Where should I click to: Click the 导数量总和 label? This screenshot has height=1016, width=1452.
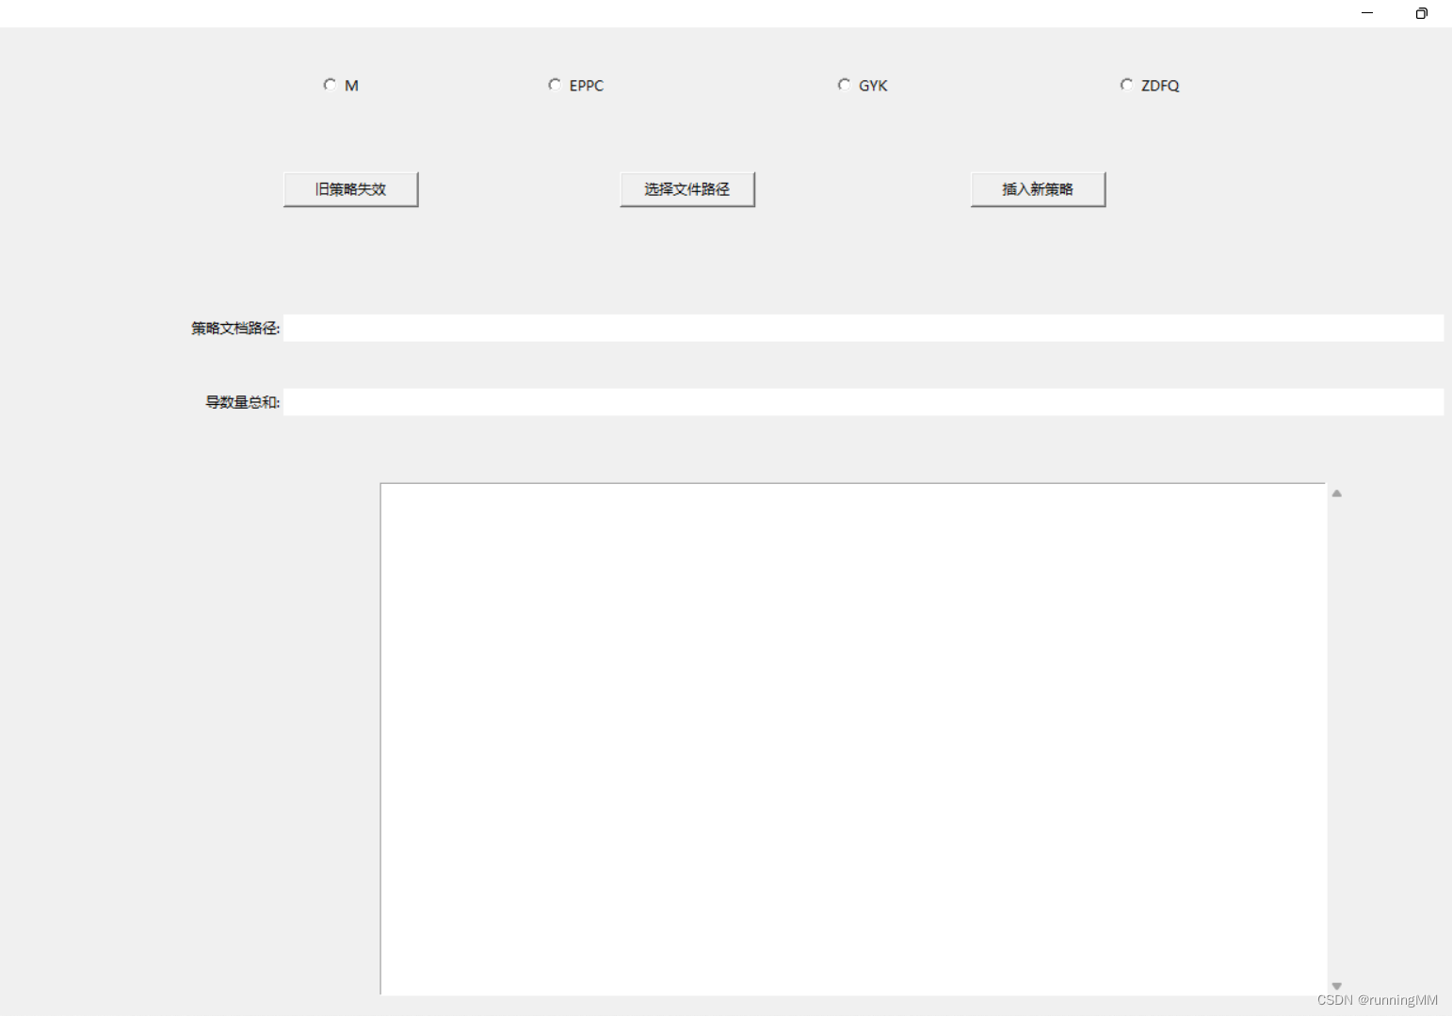[240, 402]
